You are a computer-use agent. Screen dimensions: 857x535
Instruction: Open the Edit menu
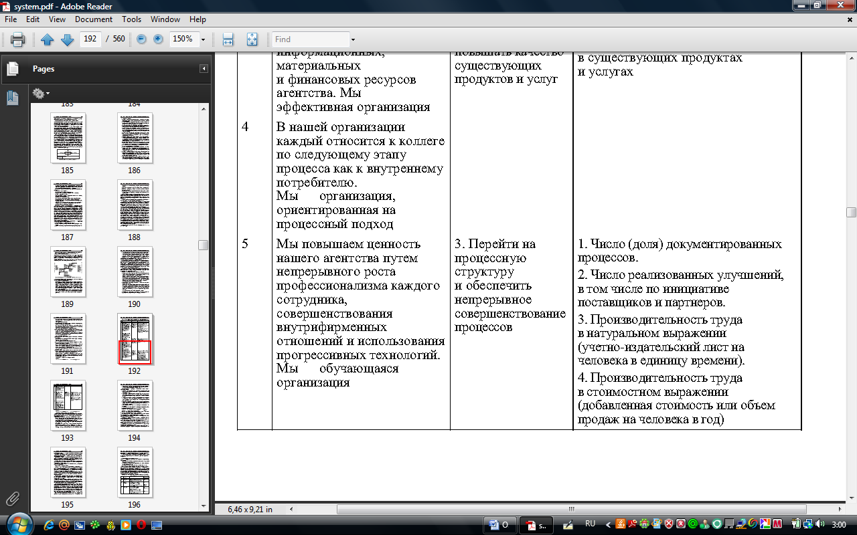click(33, 19)
